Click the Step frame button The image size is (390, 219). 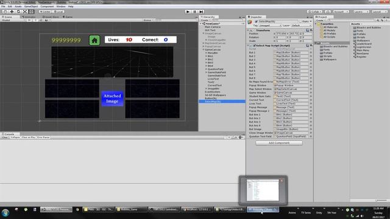point(201,12)
